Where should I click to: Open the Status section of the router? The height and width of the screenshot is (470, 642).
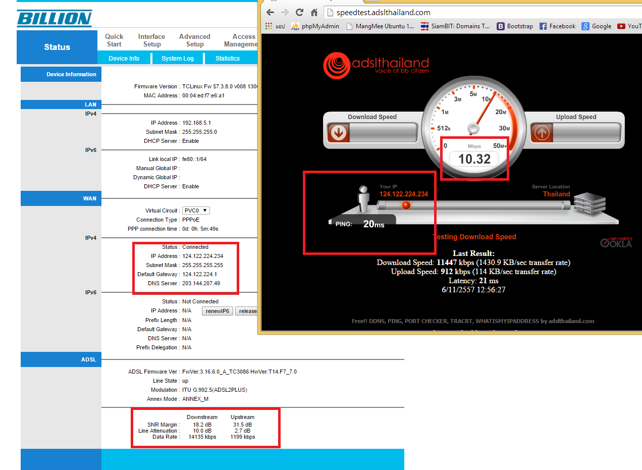pyautogui.click(x=57, y=47)
